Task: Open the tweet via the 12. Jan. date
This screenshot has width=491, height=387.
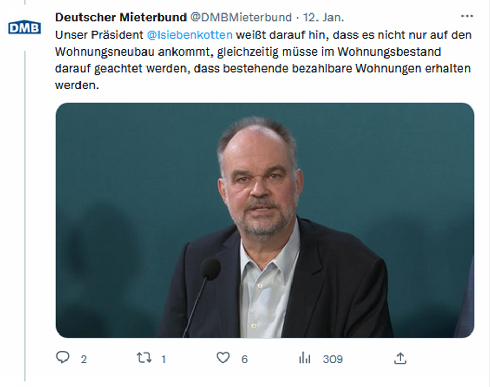Action: [x=323, y=17]
